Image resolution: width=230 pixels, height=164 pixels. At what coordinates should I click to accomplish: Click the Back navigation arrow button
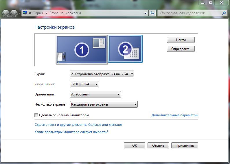pyautogui.click(x=6, y=13)
